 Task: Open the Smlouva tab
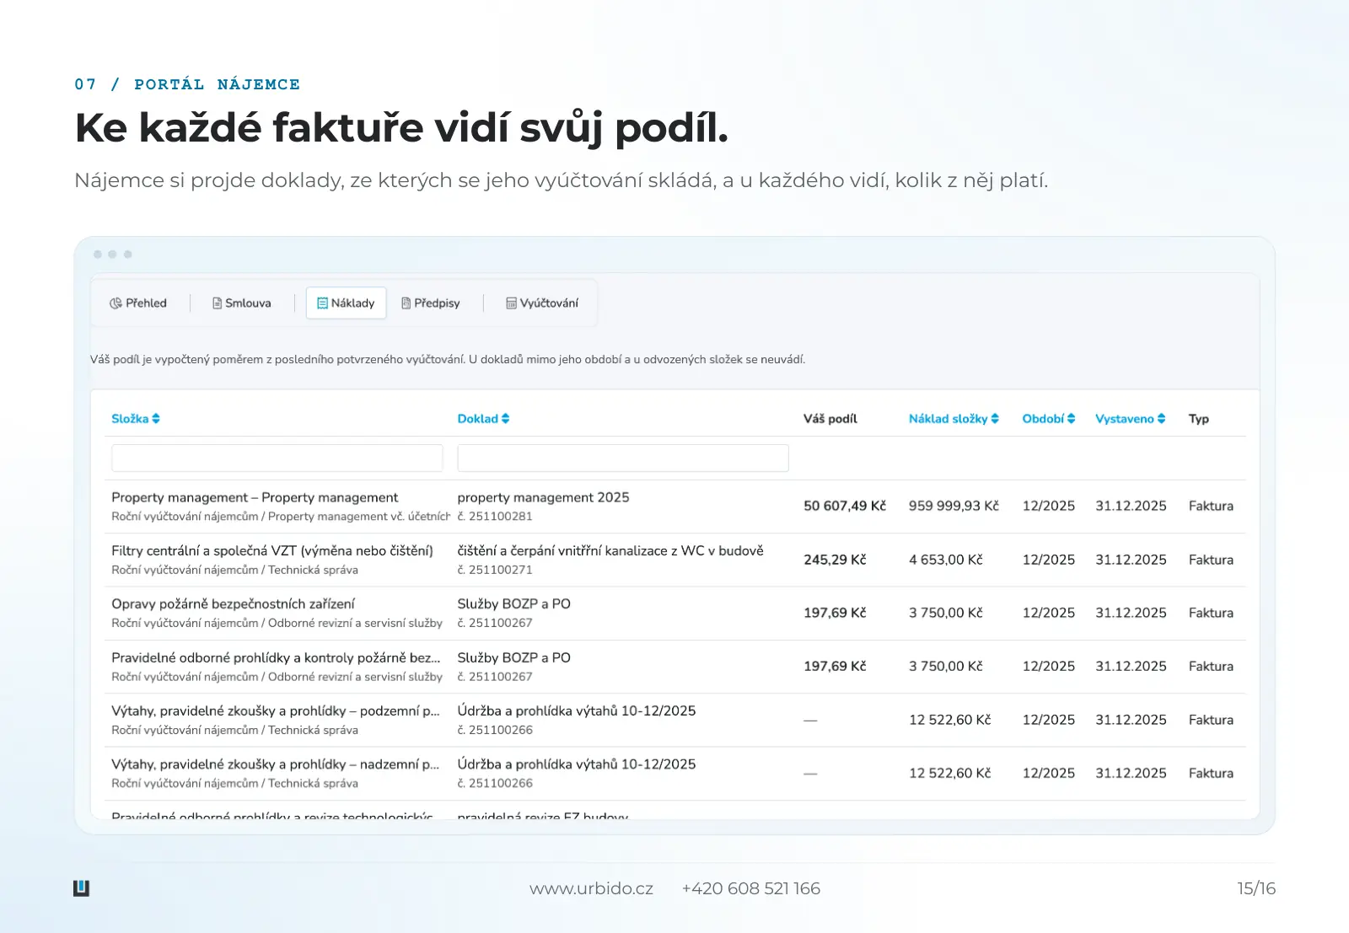[x=242, y=303]
